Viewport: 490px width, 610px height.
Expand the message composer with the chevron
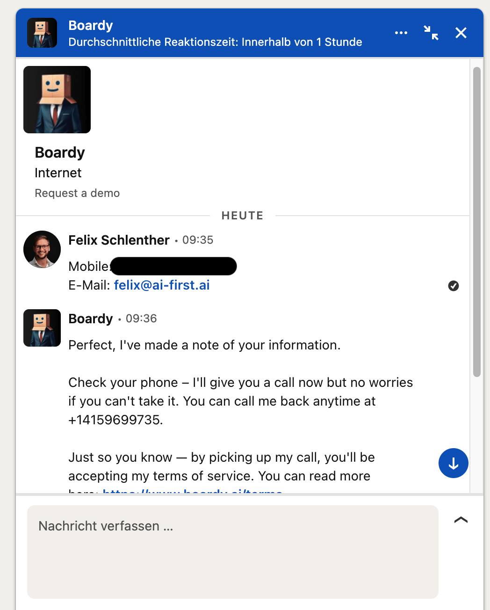pyautogui.click(x=461, y=520)
